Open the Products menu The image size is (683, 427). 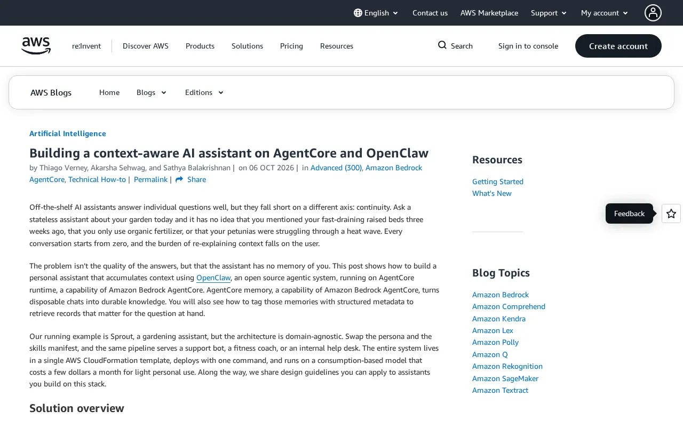click(x=200, y=46)
